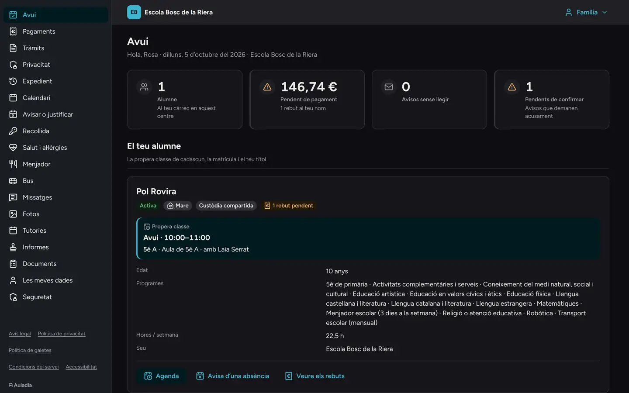Open Política de galetes link
Viewport: 629px width, 393px height.
(30, 350)
